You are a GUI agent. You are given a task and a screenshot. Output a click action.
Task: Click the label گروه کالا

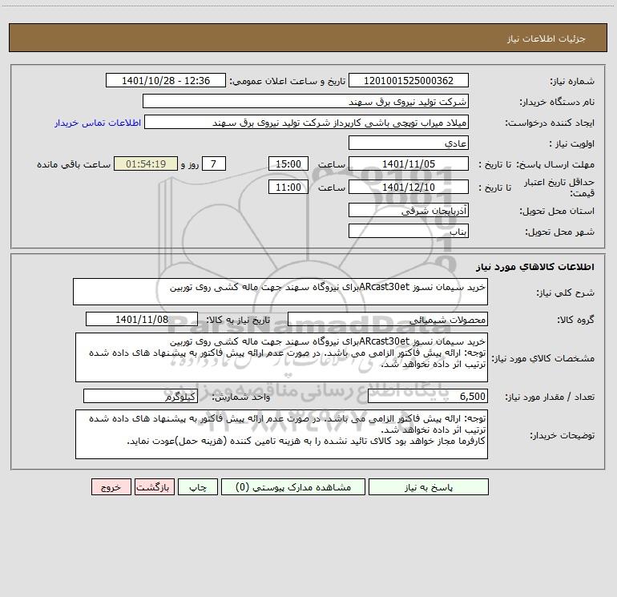pyautogui.click(x=575, y=320)
